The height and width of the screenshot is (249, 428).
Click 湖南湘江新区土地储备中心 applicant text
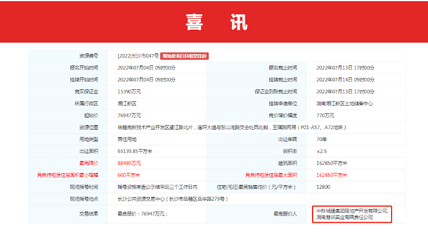344,103
